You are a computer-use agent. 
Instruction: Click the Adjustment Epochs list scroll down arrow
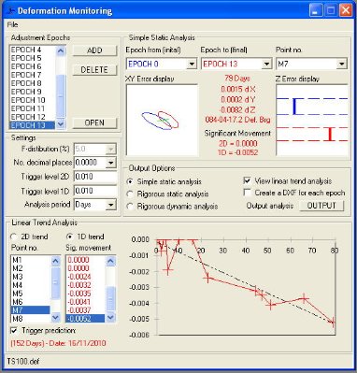[61, 124]
